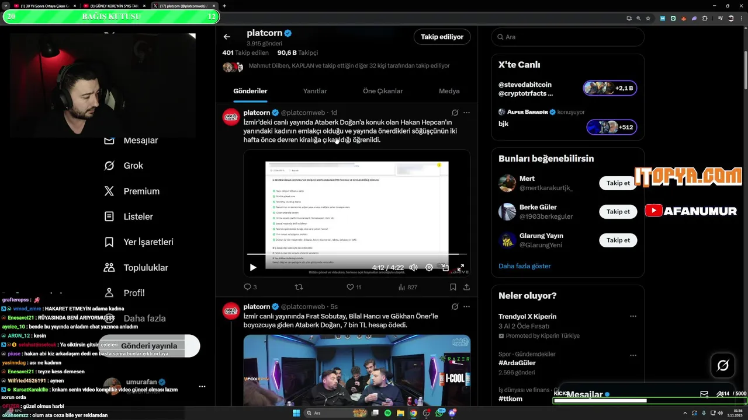This screenshot has height=420, width=748.
Task: Open new message icon in Mesajlar bar
Action: pos(704,394)
